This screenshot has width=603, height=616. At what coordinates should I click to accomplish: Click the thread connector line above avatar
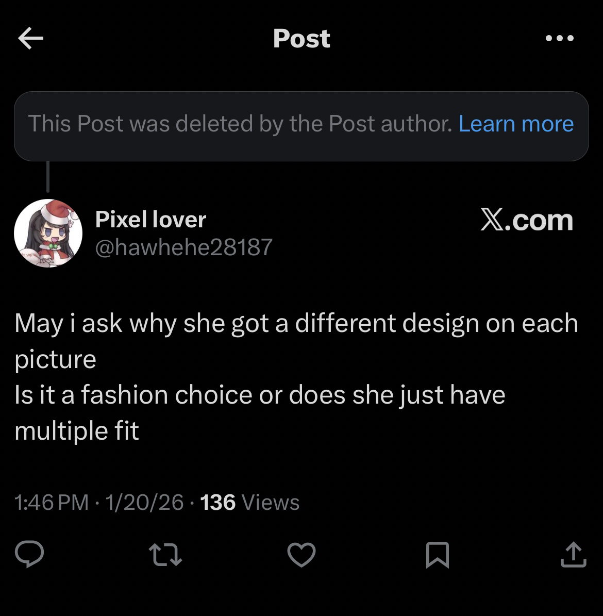[48, 177]
